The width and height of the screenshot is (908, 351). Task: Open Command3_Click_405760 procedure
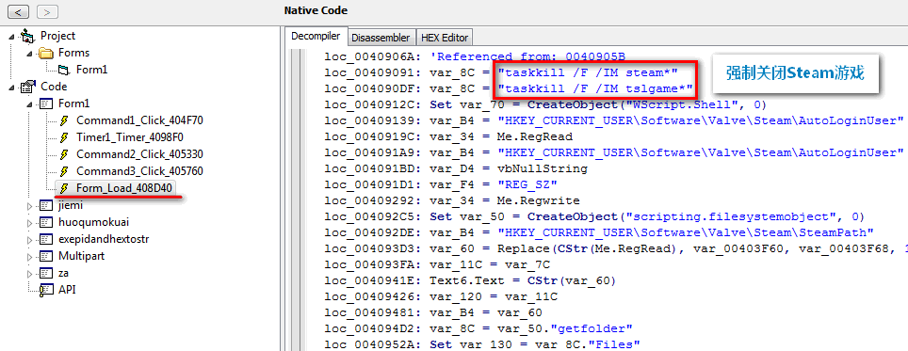139,171
